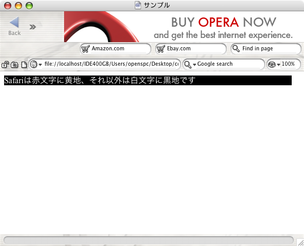Click the Google search magnifier icon
The width and height of the screenshot is (304, 246).
coord(188,64)
